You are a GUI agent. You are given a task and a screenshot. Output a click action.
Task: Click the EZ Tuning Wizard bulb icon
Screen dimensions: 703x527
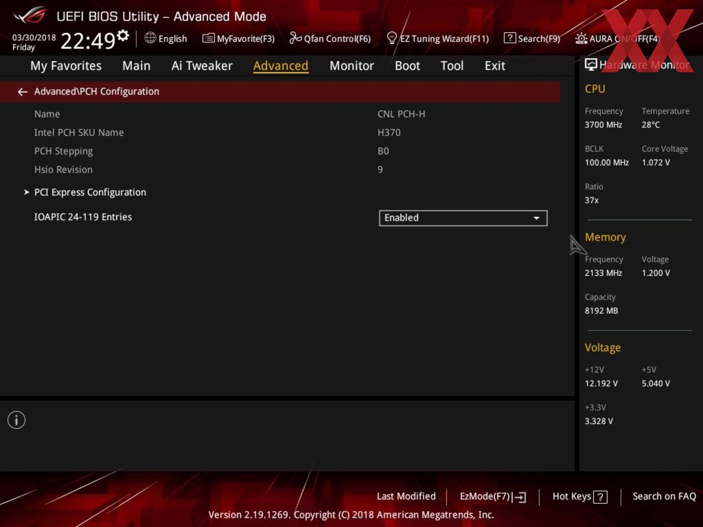(x=392, y=38)
